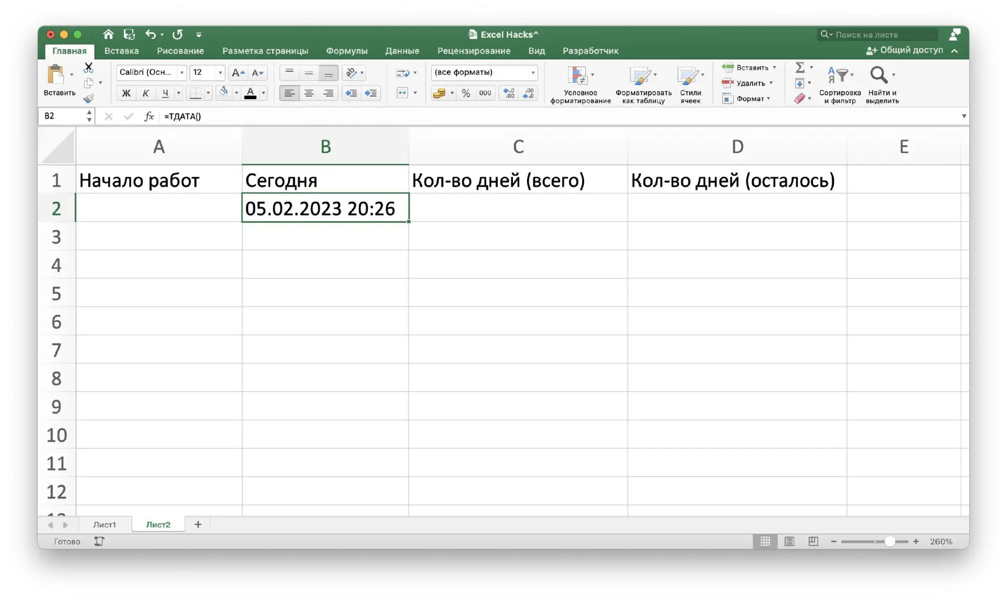Open the font size 12 dropdown
Image resolution: width=1007 pixels, height=599 pixels.
(x=220, y=72)
